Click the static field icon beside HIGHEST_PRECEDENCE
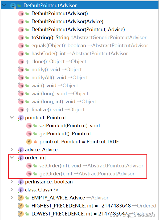 21,206
